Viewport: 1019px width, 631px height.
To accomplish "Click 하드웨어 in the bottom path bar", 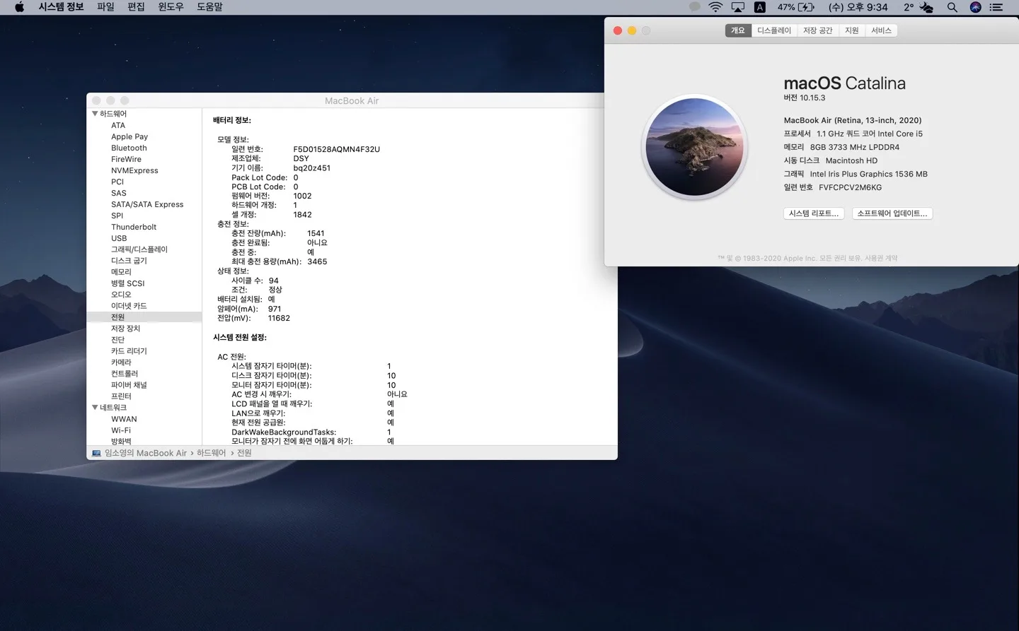I will click(x=211, y=453).
